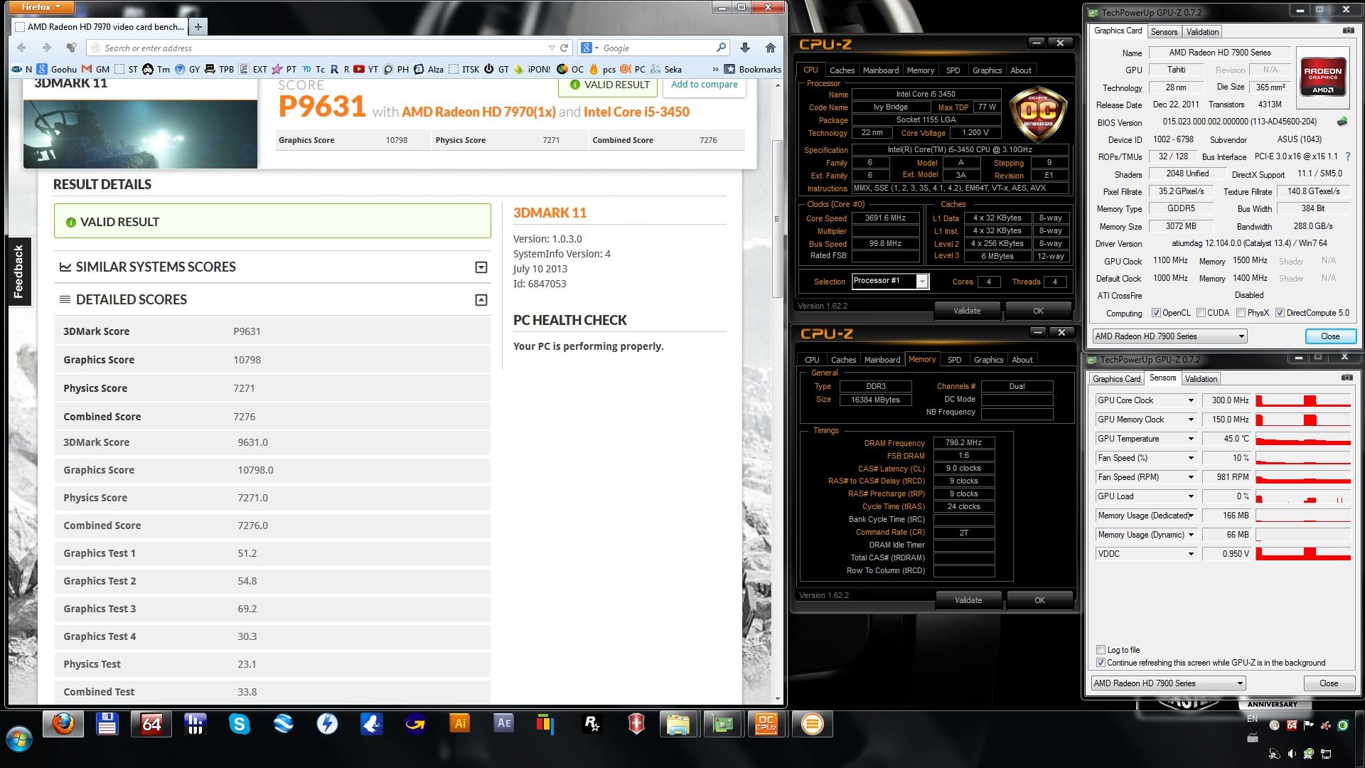This screenshot has height=768, width=1365.
Task: Click the BIOS save chip icon
Action: [x=1342, y=122]
